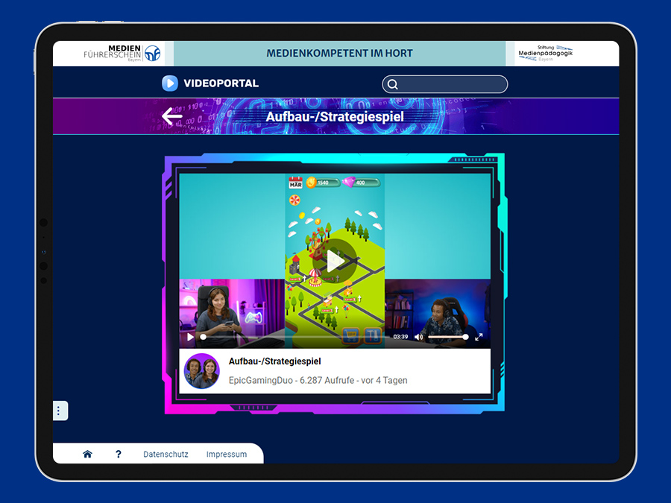Click the Medienkompetent im Hort header
The height and width of the screenshot is (503, 671).
(x=339, y=54)
